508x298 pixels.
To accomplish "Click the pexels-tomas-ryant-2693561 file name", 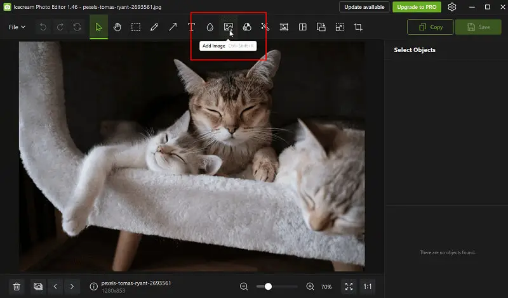I will click(136, 283).
